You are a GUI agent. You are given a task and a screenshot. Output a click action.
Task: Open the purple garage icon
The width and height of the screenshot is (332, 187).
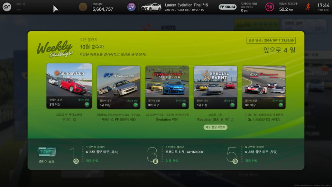point(131,7)
